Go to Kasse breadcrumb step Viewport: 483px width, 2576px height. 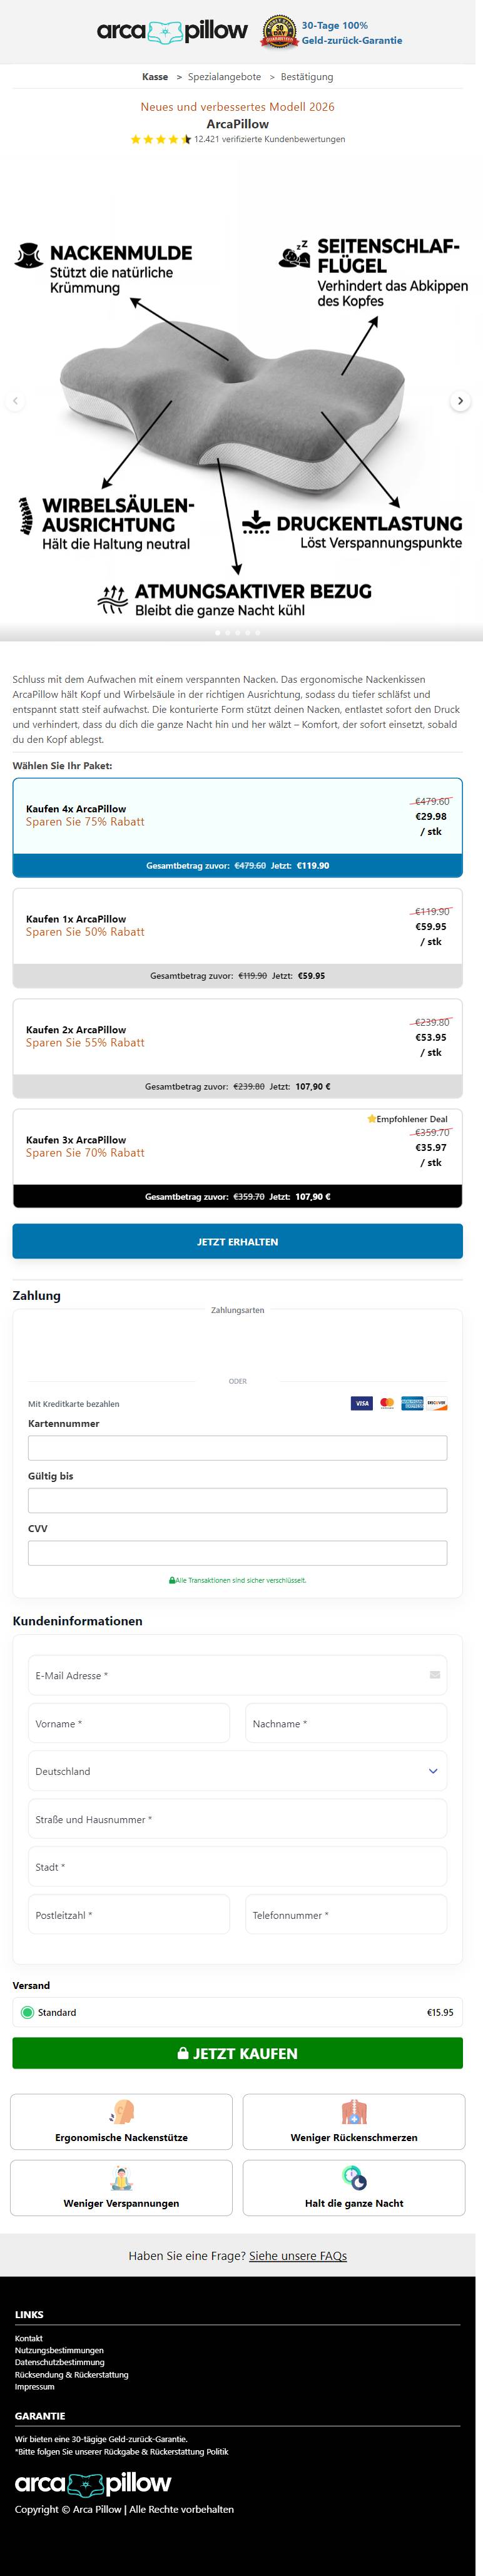(155, 77)
